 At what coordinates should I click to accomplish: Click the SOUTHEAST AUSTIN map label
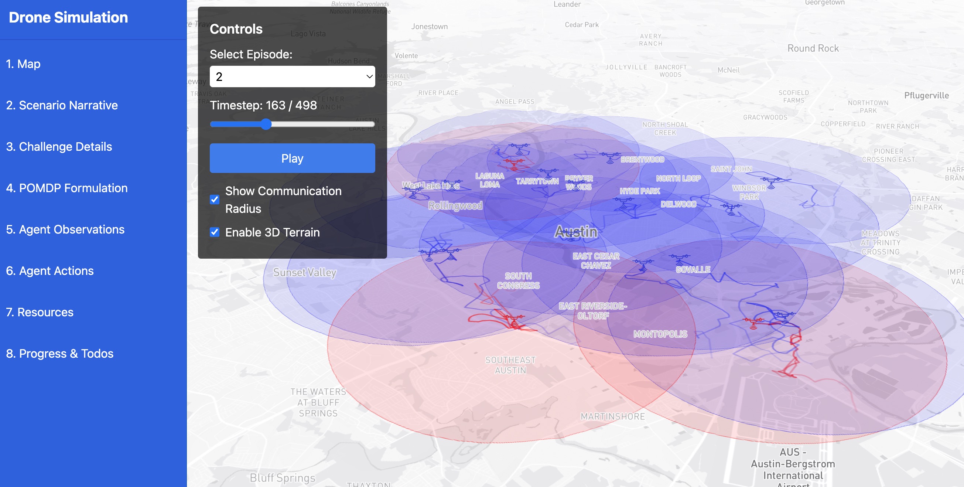coord(510,365)
